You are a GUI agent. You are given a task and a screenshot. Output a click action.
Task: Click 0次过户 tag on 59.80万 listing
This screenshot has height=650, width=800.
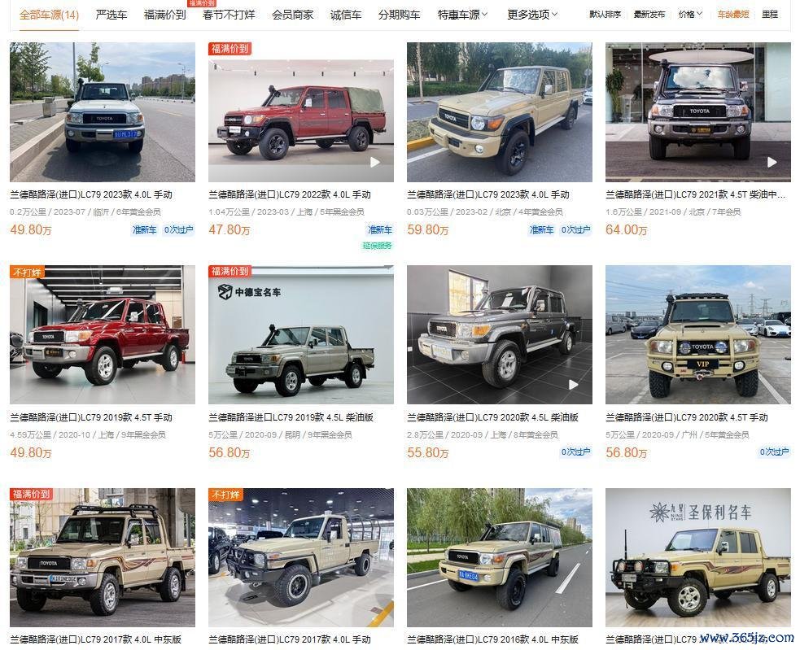[576, 230]
